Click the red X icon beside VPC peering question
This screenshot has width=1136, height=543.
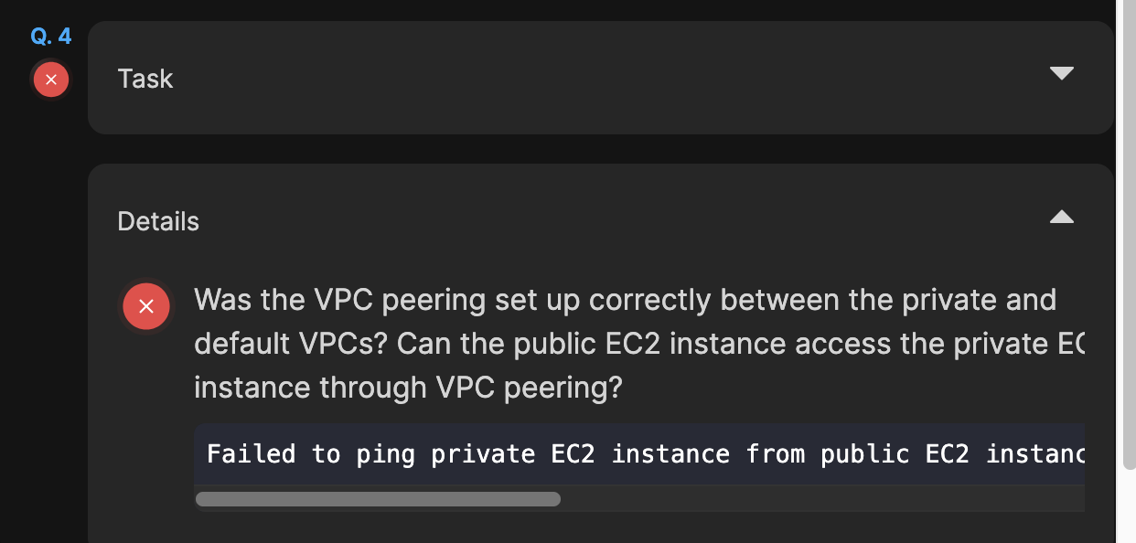pos(146,306)
